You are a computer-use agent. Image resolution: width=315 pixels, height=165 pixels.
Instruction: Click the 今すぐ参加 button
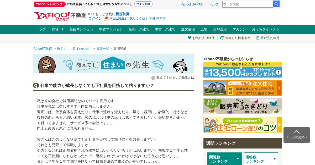143,4
